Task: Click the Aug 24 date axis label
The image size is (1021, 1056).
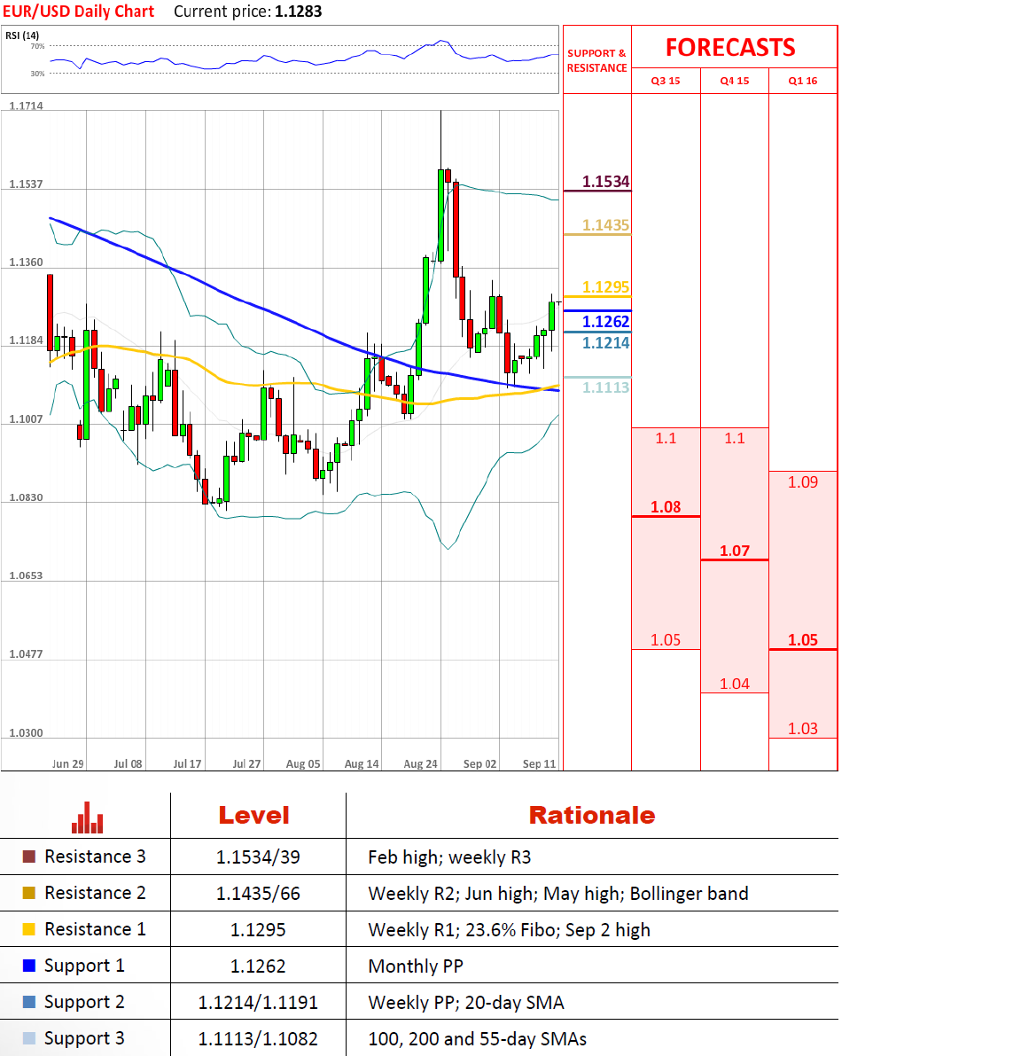Action: click(x=421, y=763)
